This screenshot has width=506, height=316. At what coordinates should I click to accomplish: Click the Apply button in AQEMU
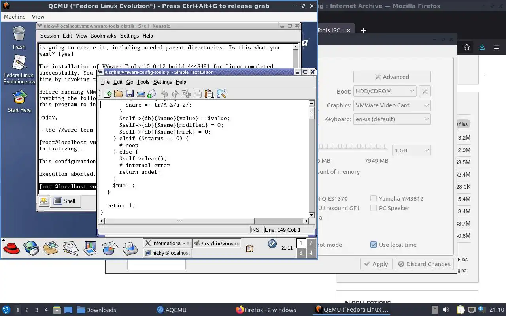(376, 264)
